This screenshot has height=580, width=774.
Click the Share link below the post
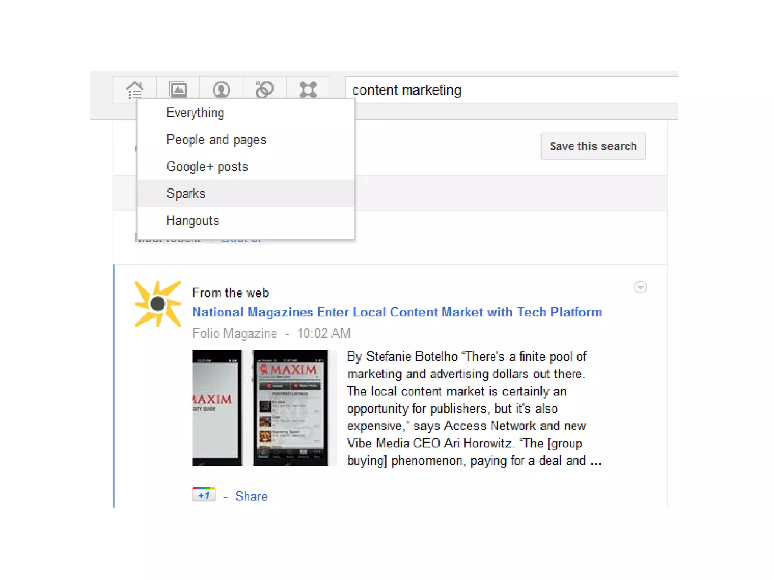click(x=251, y=496)
